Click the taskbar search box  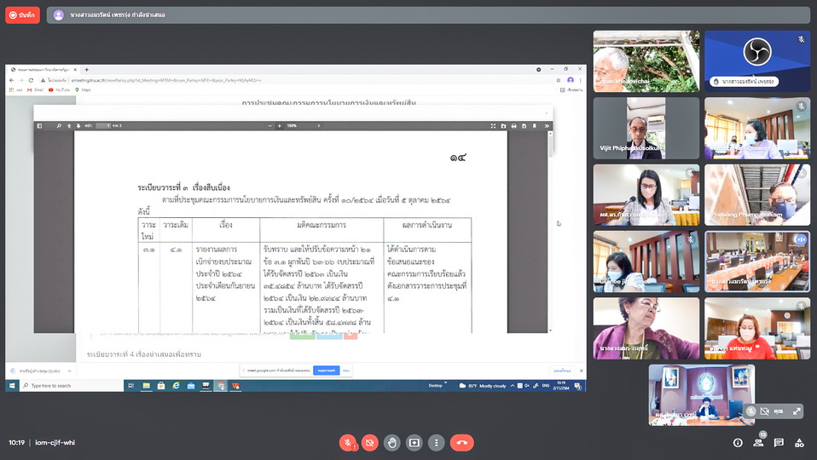[x=72, y=386]
